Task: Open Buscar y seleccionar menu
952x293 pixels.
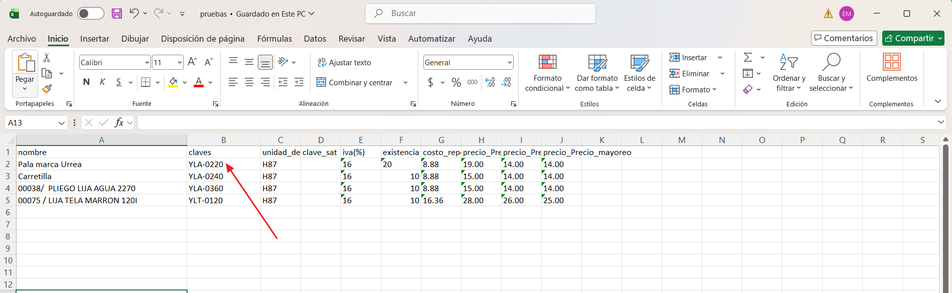Action: [x=831, y=73]
